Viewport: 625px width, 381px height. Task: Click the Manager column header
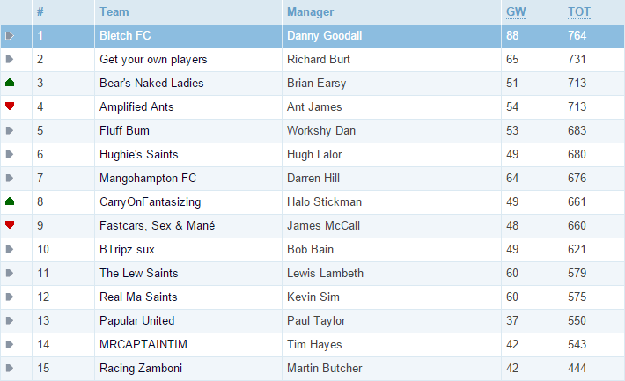coord(310,12)
